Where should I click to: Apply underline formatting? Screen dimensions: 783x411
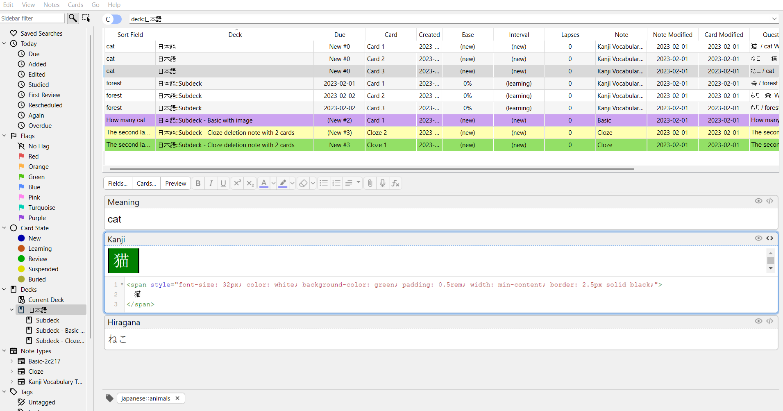(x=223, y=183)
